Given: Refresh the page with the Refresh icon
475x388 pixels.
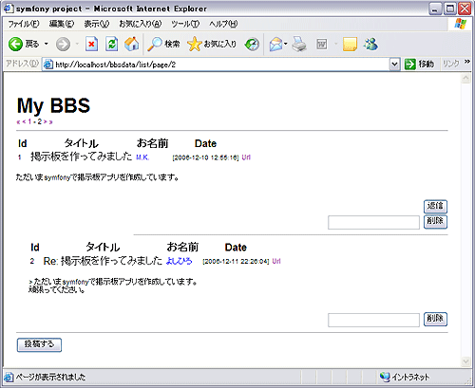Looking at the screenshot, I should (112, 45).
